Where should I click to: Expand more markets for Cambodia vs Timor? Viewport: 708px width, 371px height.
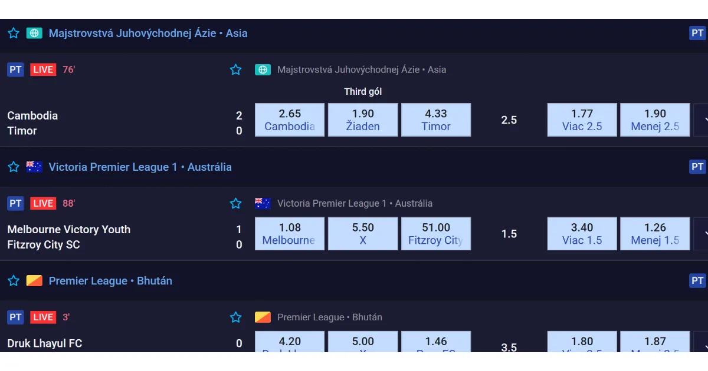click(701, 120)
